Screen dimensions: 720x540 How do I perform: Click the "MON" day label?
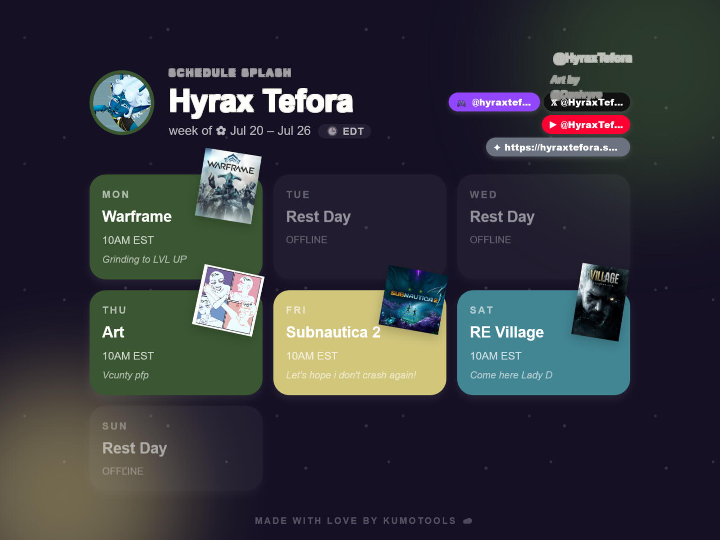(116, 195)
